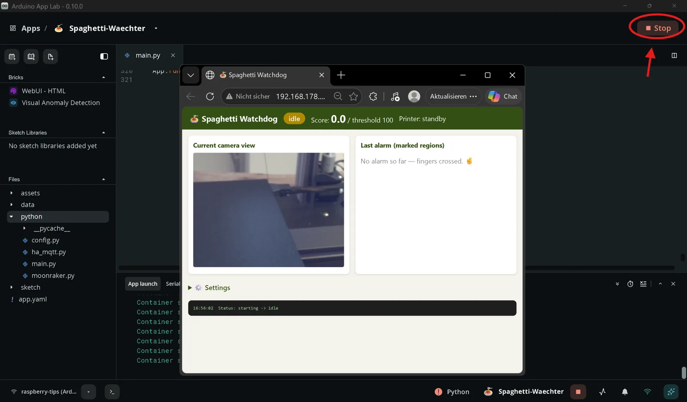Open config.py file
687x402 pixels.
pyautogui.click(x=45, y=240)
